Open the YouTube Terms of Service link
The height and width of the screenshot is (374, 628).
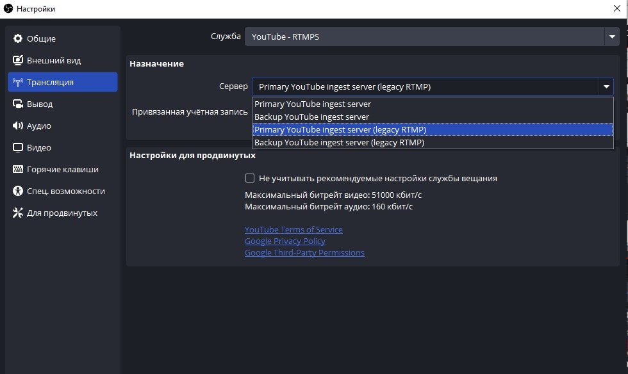(293, 230)
